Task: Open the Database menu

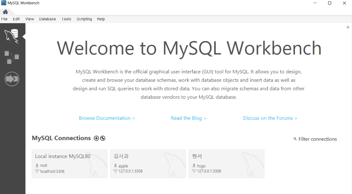Action: pyautogui.click(x=47, y=19)
